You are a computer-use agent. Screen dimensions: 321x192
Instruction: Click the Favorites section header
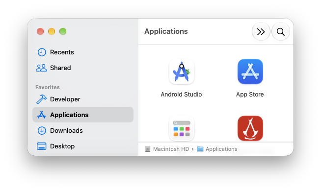click(x=48, y=87)
